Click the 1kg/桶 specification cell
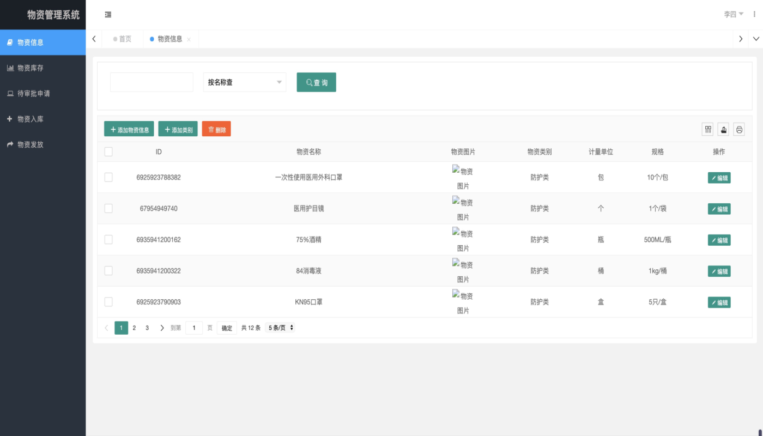Image resolution: width=763 pixels, height=436 pixels. pyautogui.click(x=658, y=271)
